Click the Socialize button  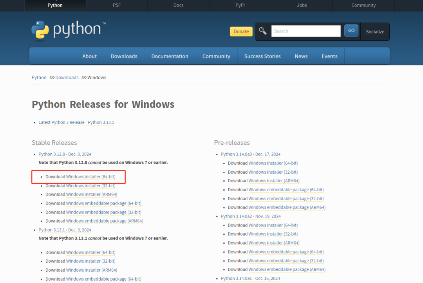click(x=375, y=31)
